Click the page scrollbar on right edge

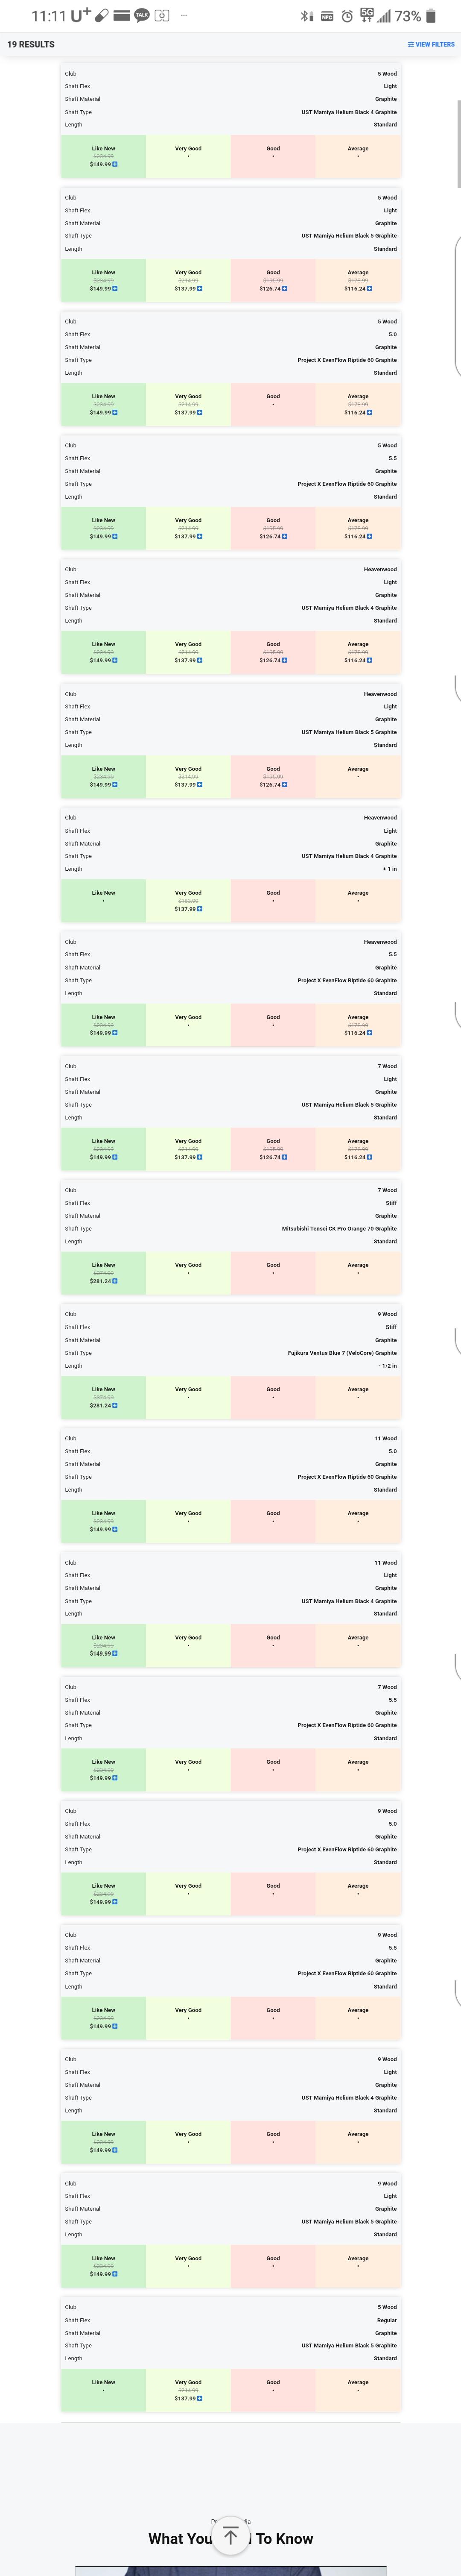(x=458, y=140)
